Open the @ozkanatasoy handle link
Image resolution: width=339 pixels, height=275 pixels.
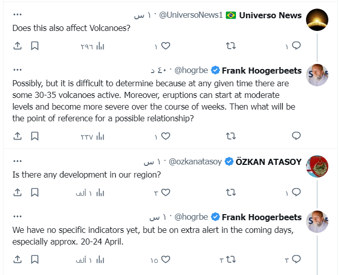click(x=195, y=162)
